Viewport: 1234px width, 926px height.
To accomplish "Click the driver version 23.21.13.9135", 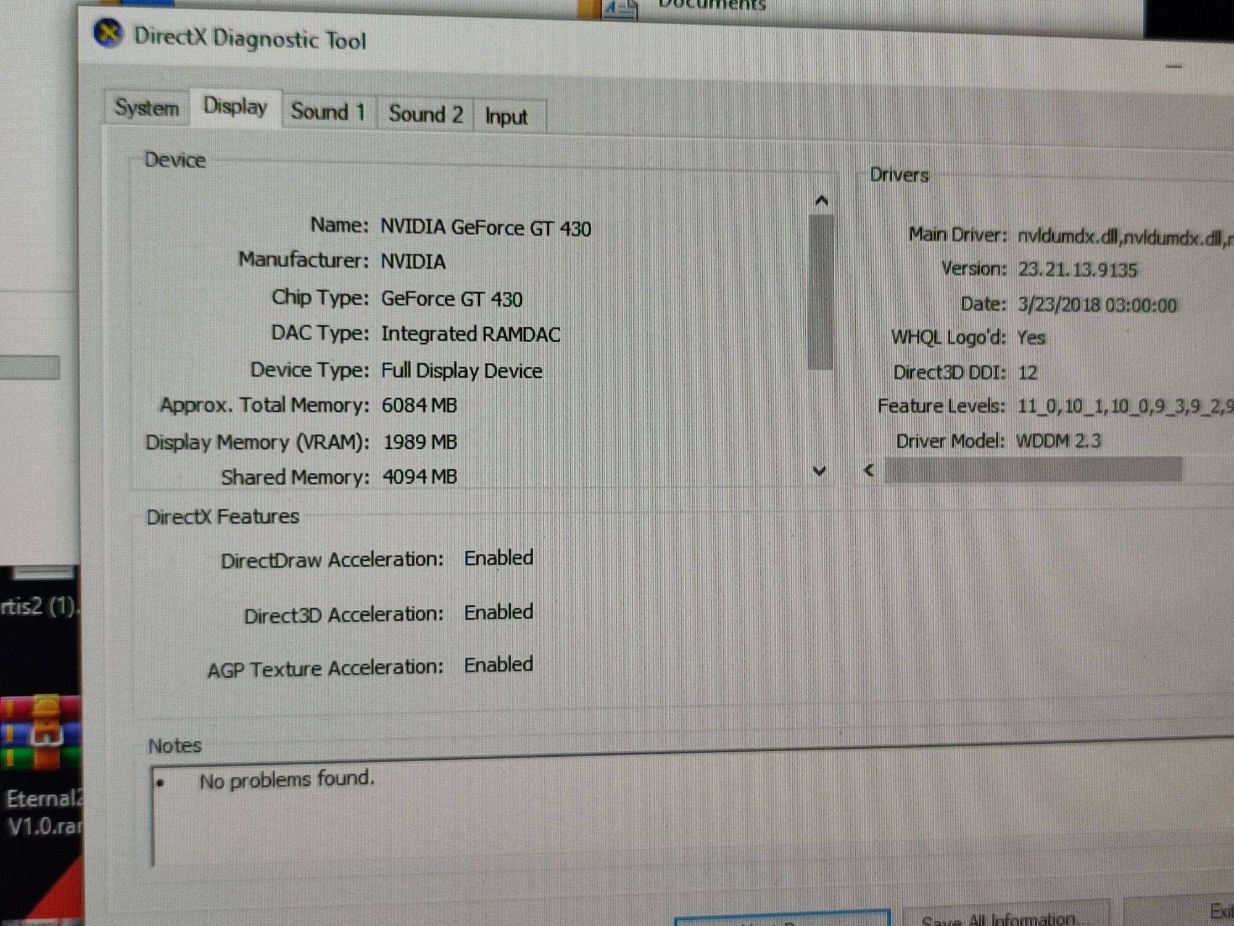I will pyautogui.click(x=1077, y=270).
